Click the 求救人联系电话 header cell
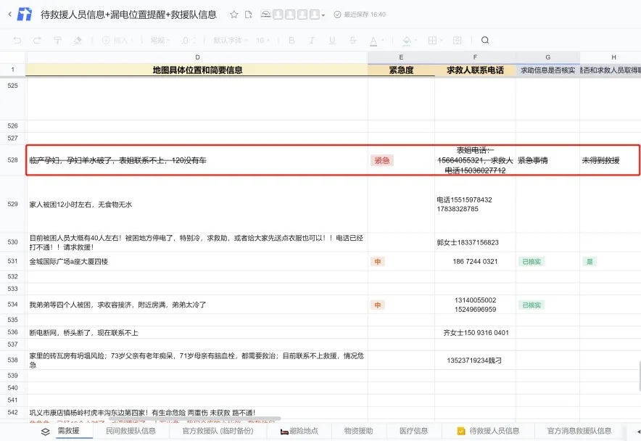The width and height of the screenshot is (641, 441). pos(475,70)
